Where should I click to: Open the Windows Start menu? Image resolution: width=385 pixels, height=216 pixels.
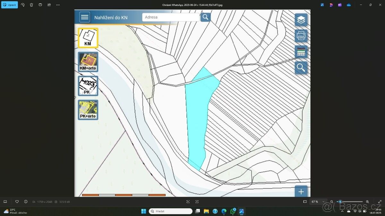point(144,211)
